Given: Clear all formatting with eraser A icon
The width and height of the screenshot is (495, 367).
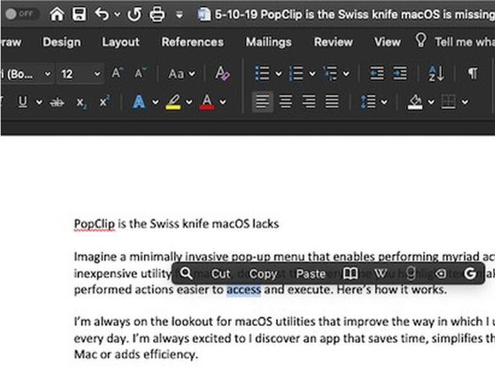Looking at the screenshot, I should coord(222,73).
